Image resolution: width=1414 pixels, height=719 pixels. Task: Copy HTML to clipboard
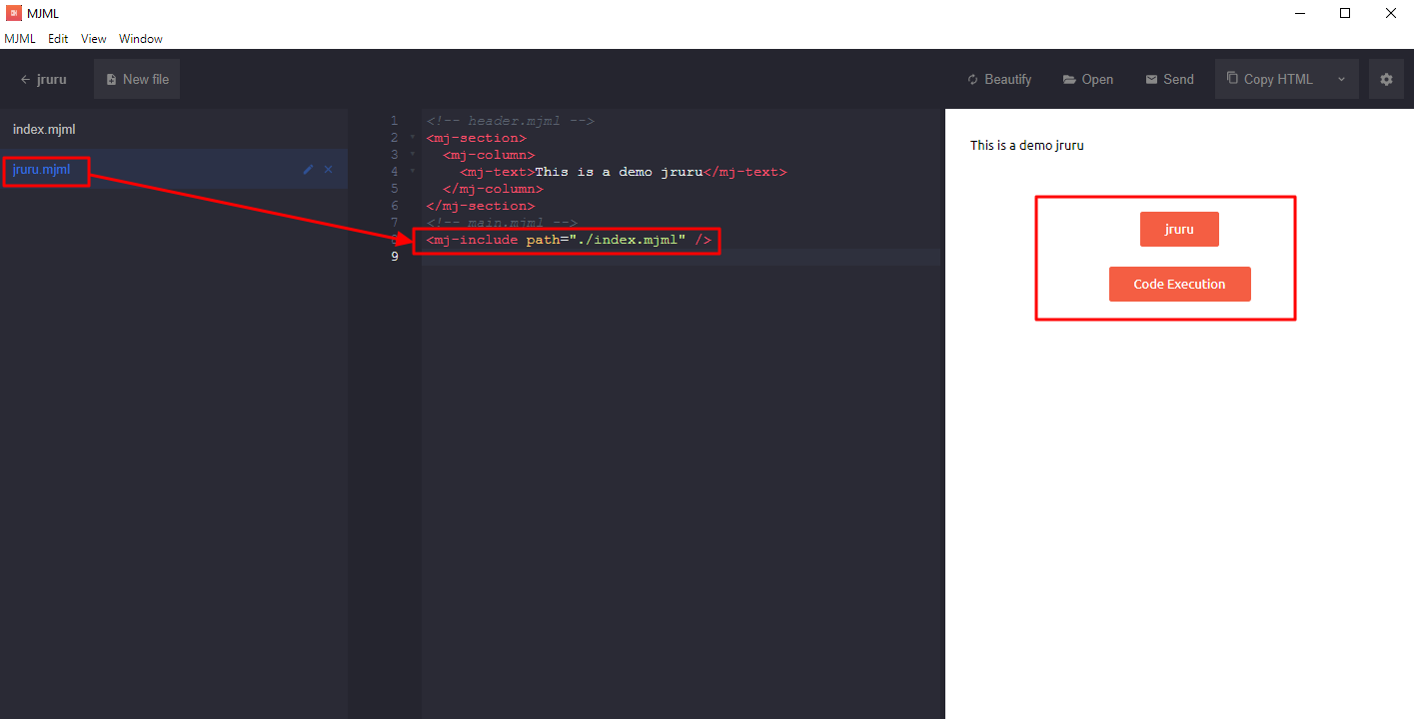(x=1270, y=80)
